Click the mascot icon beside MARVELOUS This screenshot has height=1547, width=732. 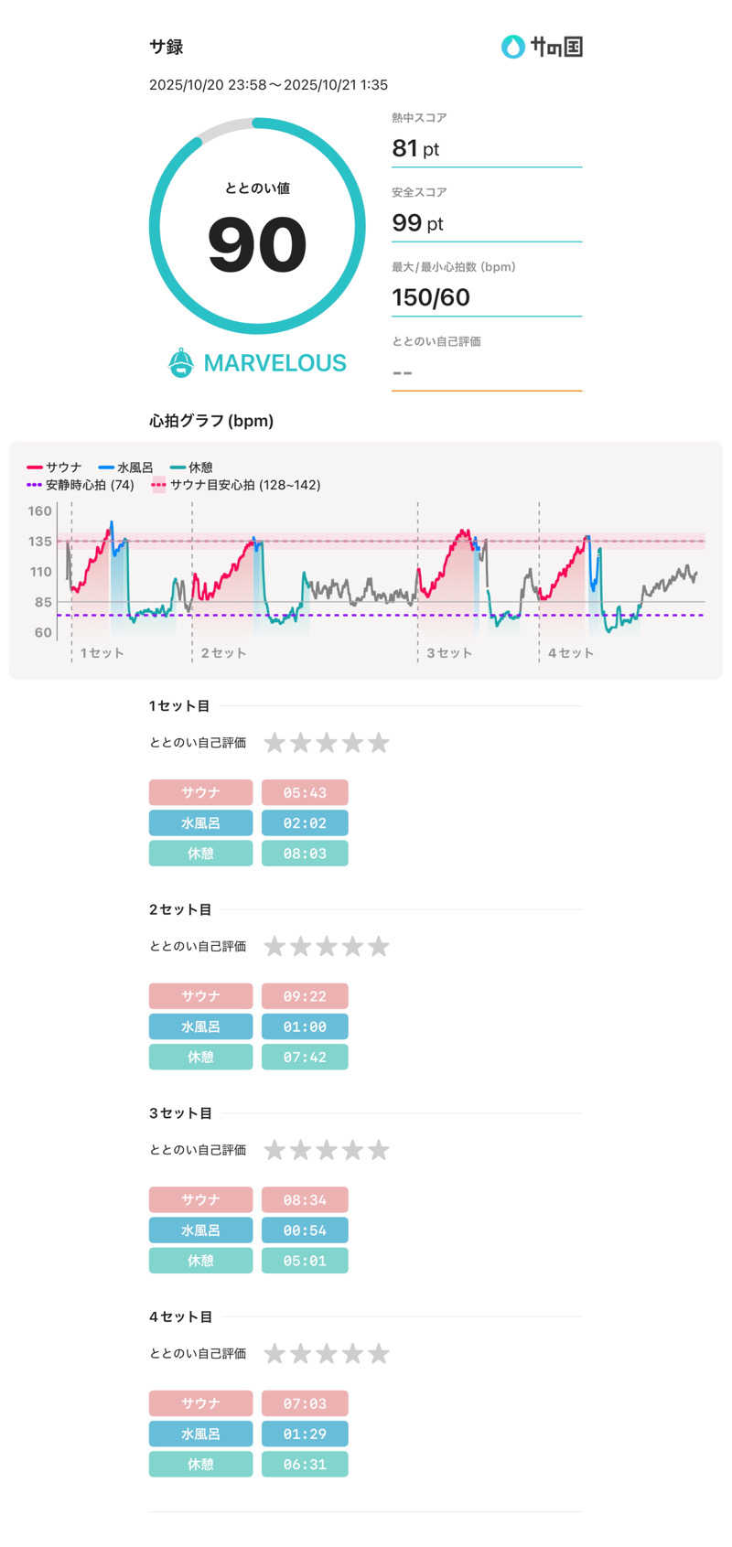point(181,363)
